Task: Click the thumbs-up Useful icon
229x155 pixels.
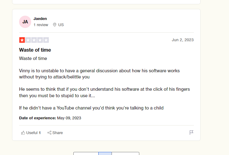Action: [23, 133]
